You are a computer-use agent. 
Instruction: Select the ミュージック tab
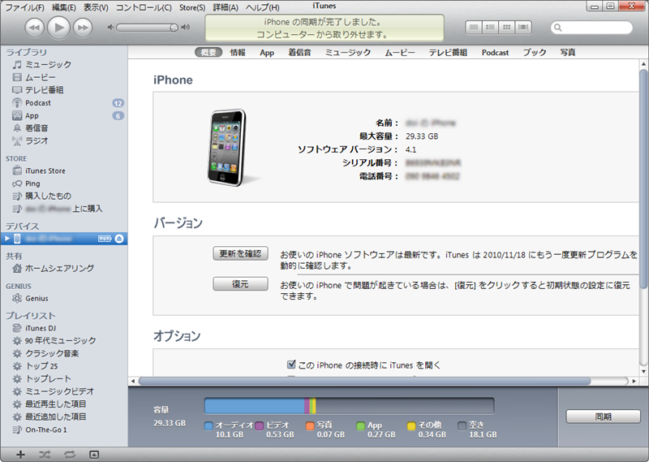(348, 53)
